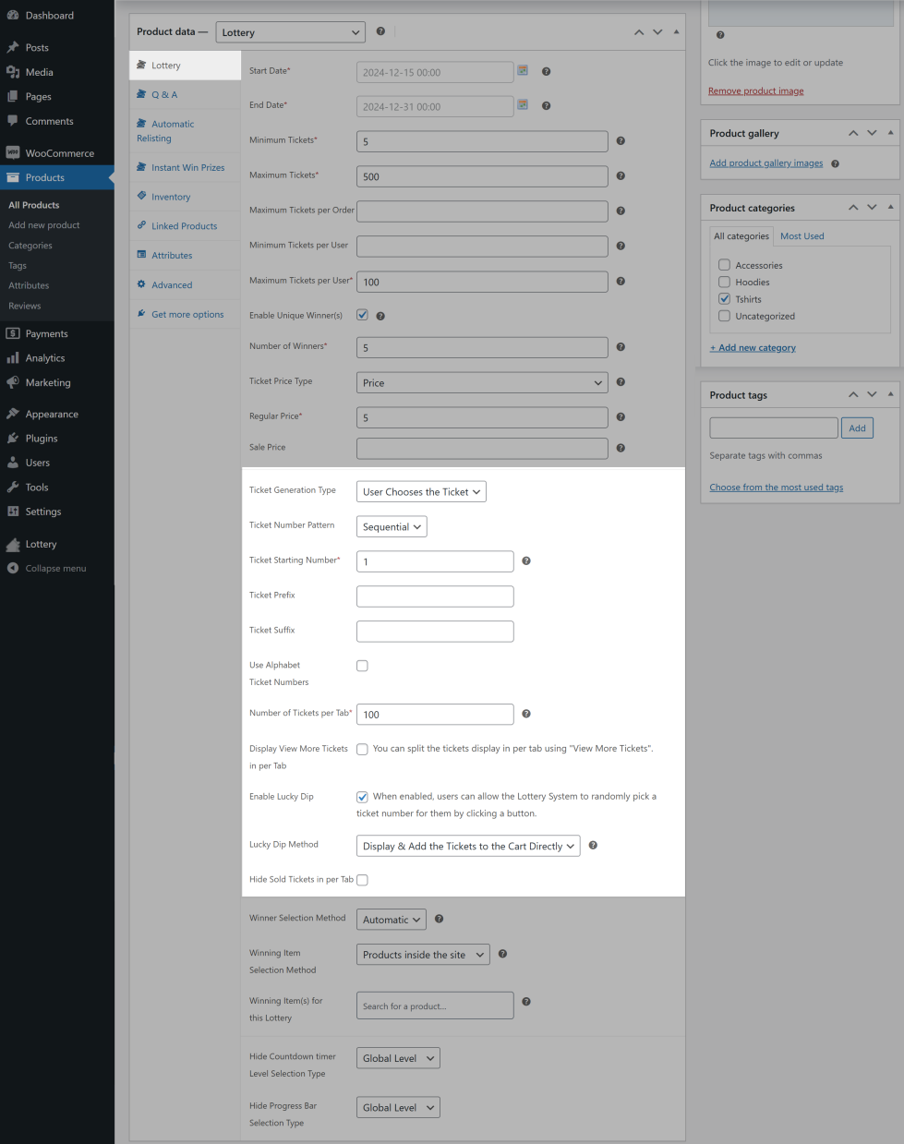Click help icon for Ticket Price Type
904x1144 pixels.
click(x=621, y=381)
